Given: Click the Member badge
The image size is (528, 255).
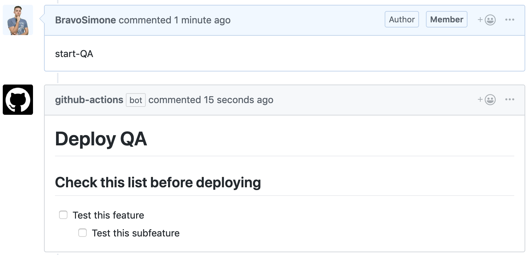Looking at the screenshot, I should click(x=447, y=19).
